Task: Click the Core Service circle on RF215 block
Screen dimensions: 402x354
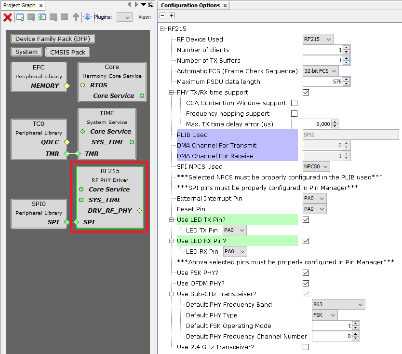Action: [x=81, y=190]
